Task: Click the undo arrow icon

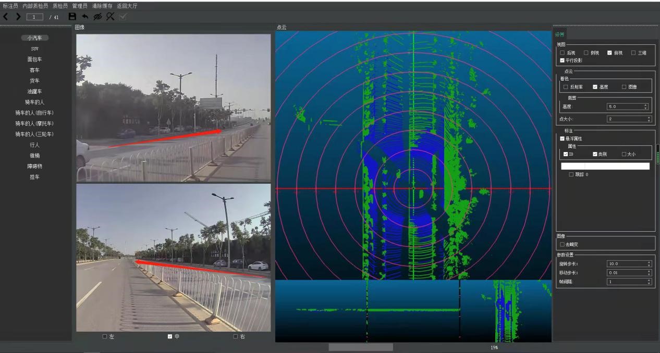Action: pos(85,17)
